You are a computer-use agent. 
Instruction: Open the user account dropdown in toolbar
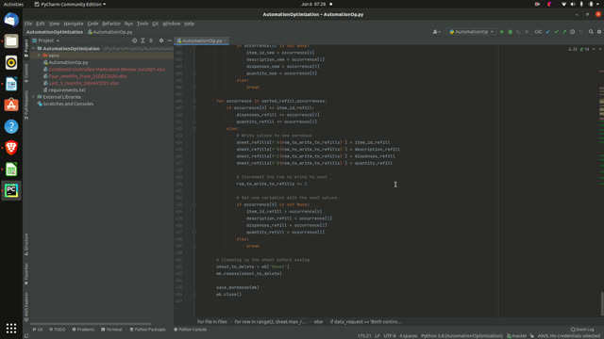pyautogui.click(x=436, y=32)
